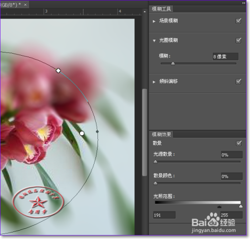Click the 模糊 amount slider thumb
The height and width of the screenshot is (239, 250).
tap(173, 64)
